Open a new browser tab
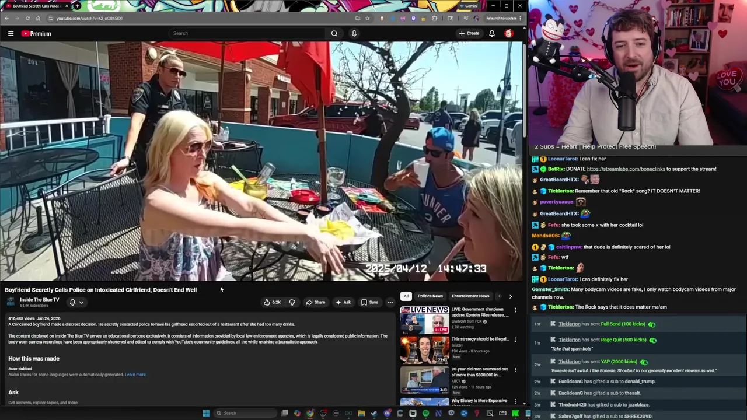The height and width of the screenshot is (420, 747). click(77, 6)
